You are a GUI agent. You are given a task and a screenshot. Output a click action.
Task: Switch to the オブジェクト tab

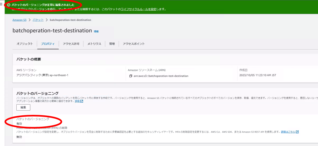[x=25, y=44]
